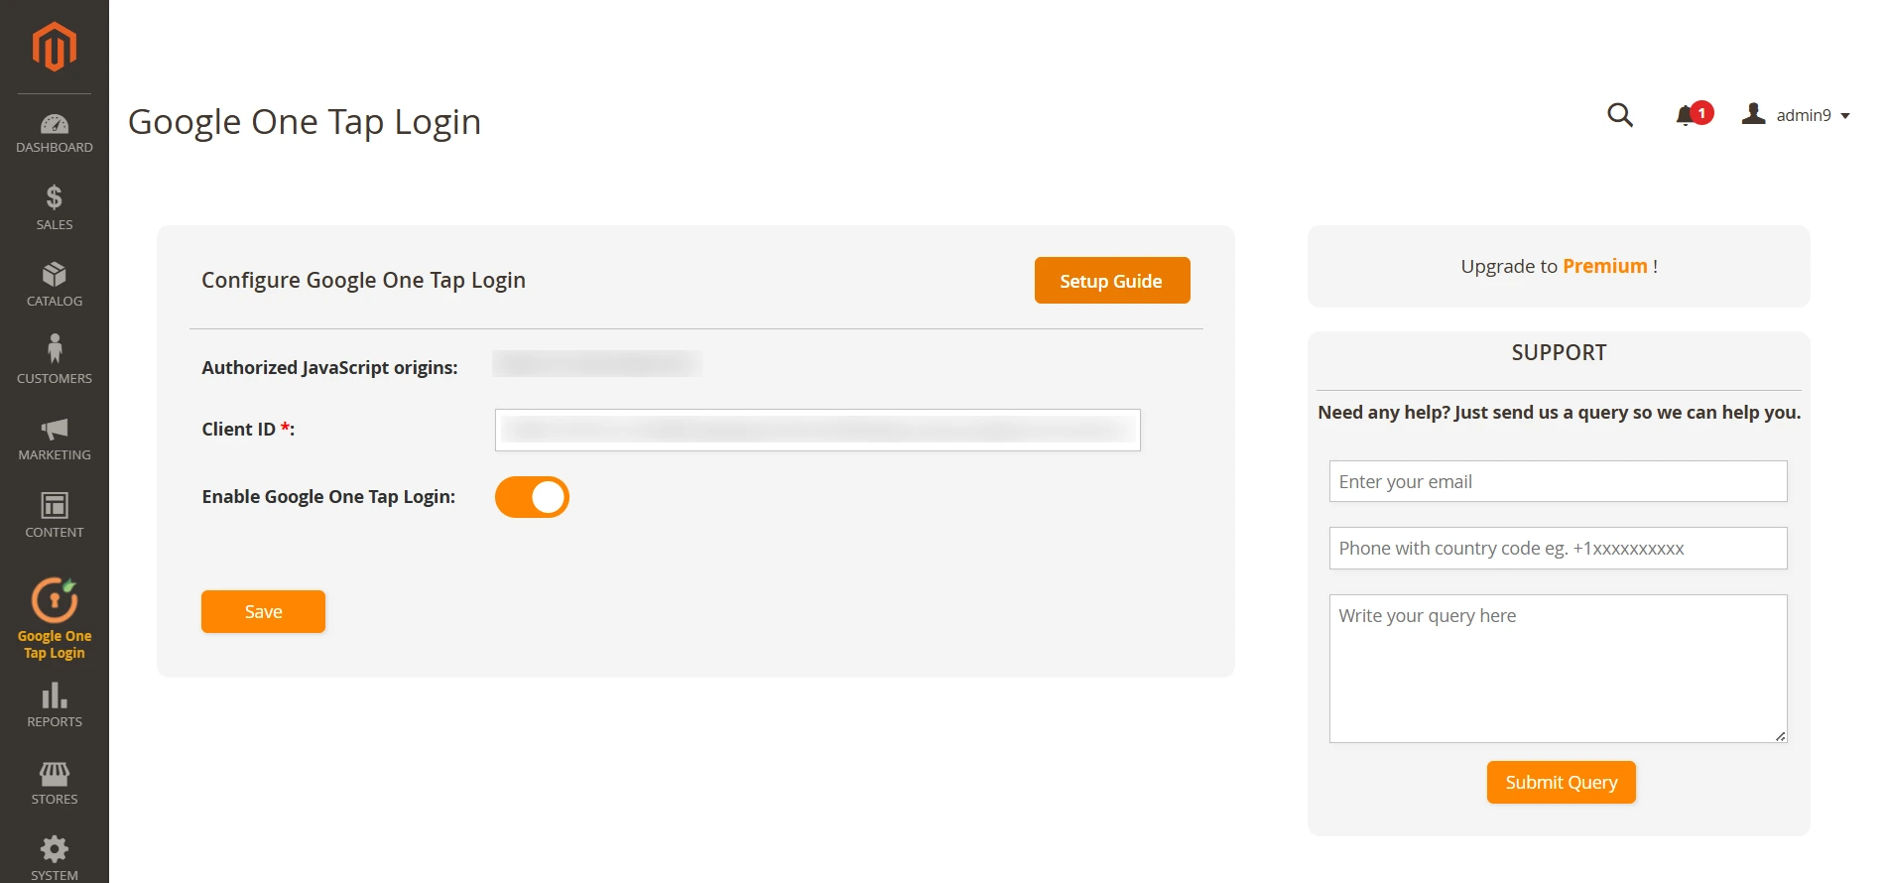Click the Enter your email field
The image size is (1886, 883).
1556,481
